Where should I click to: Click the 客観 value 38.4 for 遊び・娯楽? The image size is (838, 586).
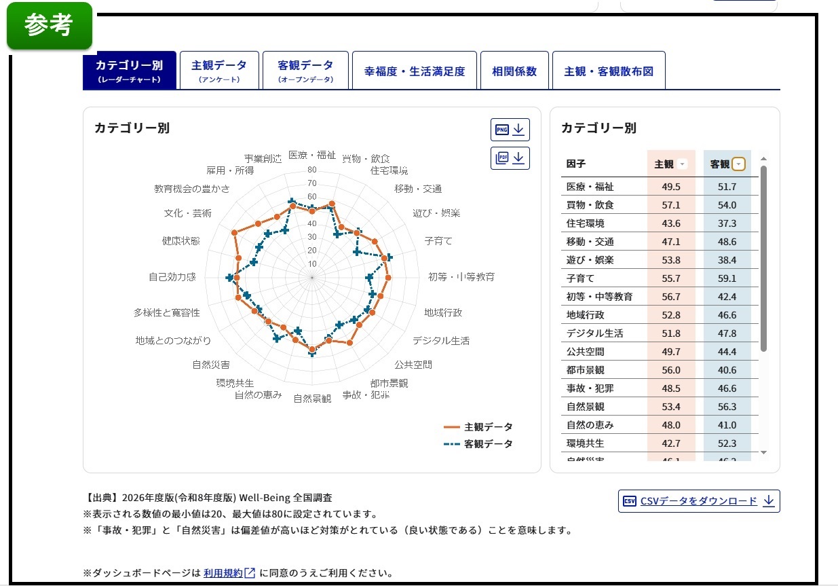727,260
